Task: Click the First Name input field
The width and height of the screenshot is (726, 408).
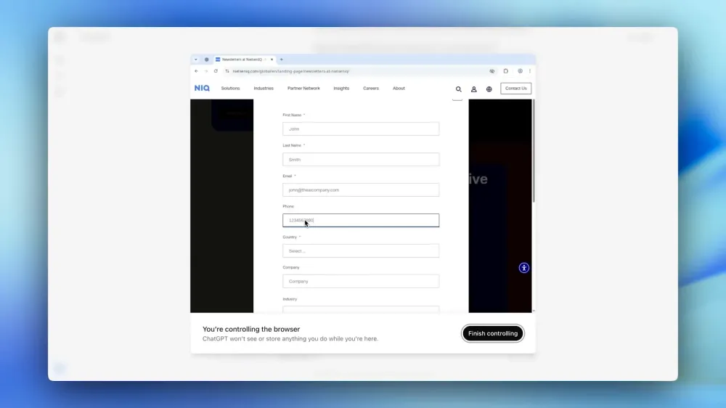Action: 361,128
